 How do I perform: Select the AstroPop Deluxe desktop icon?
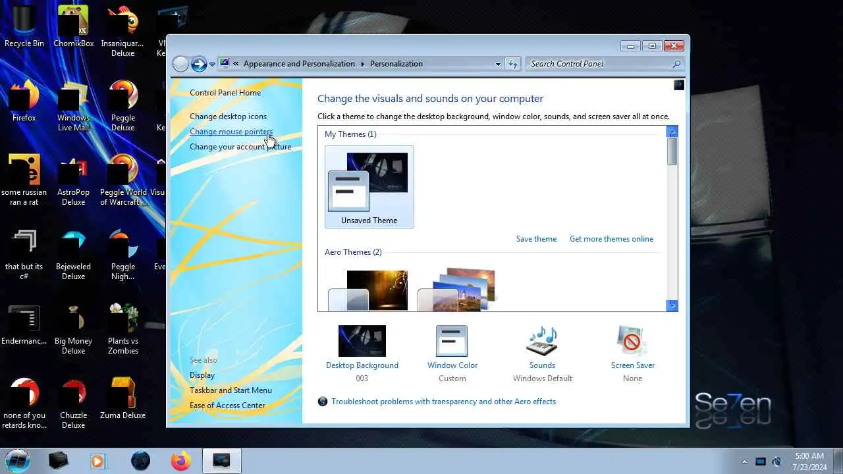coord(73,180)
